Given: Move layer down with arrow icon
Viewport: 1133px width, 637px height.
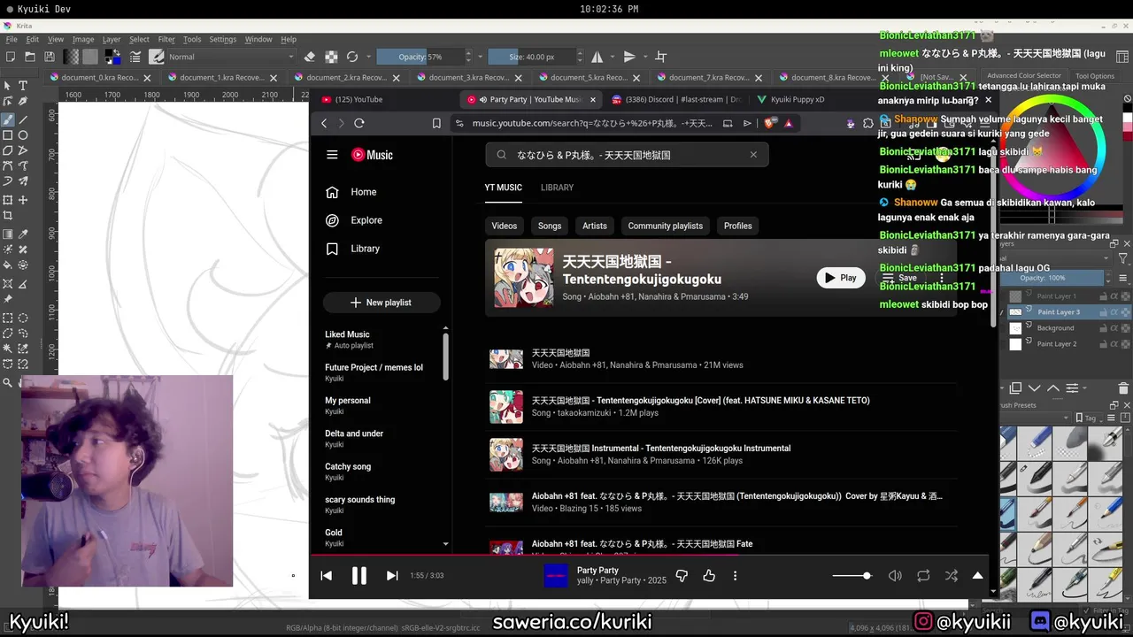Looking at the screenshot, I should (x=1035, y=388).
